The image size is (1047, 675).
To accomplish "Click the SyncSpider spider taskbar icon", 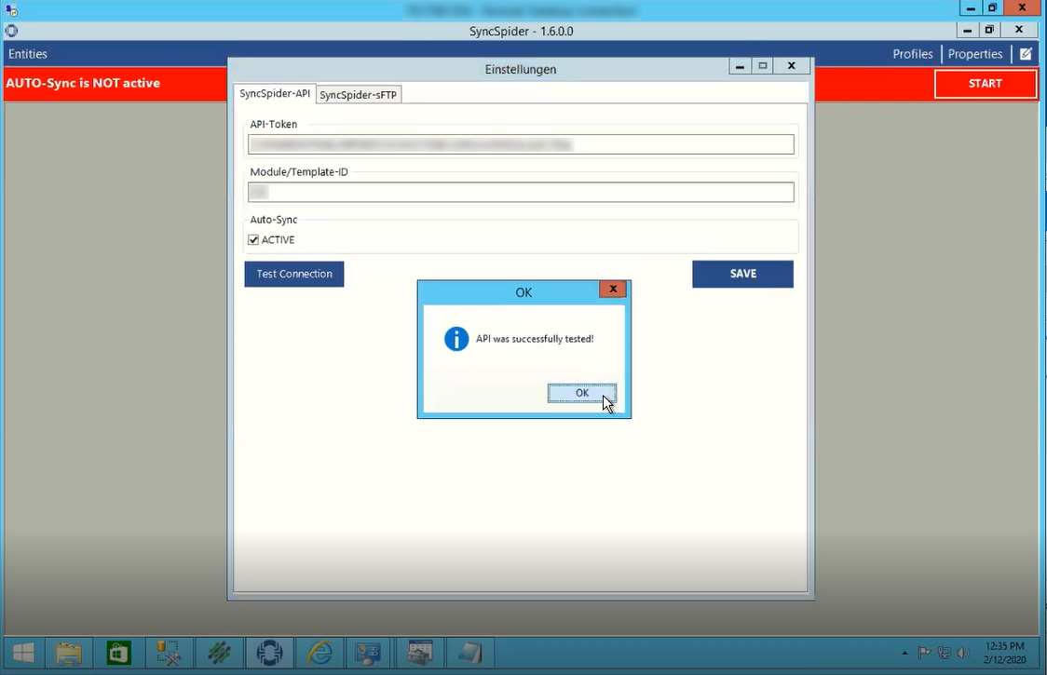I will pos(269,653).
